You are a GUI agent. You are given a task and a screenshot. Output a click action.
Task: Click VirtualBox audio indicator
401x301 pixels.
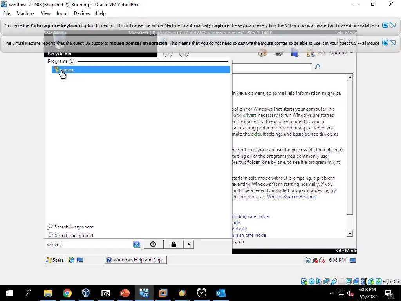(319, 281)
